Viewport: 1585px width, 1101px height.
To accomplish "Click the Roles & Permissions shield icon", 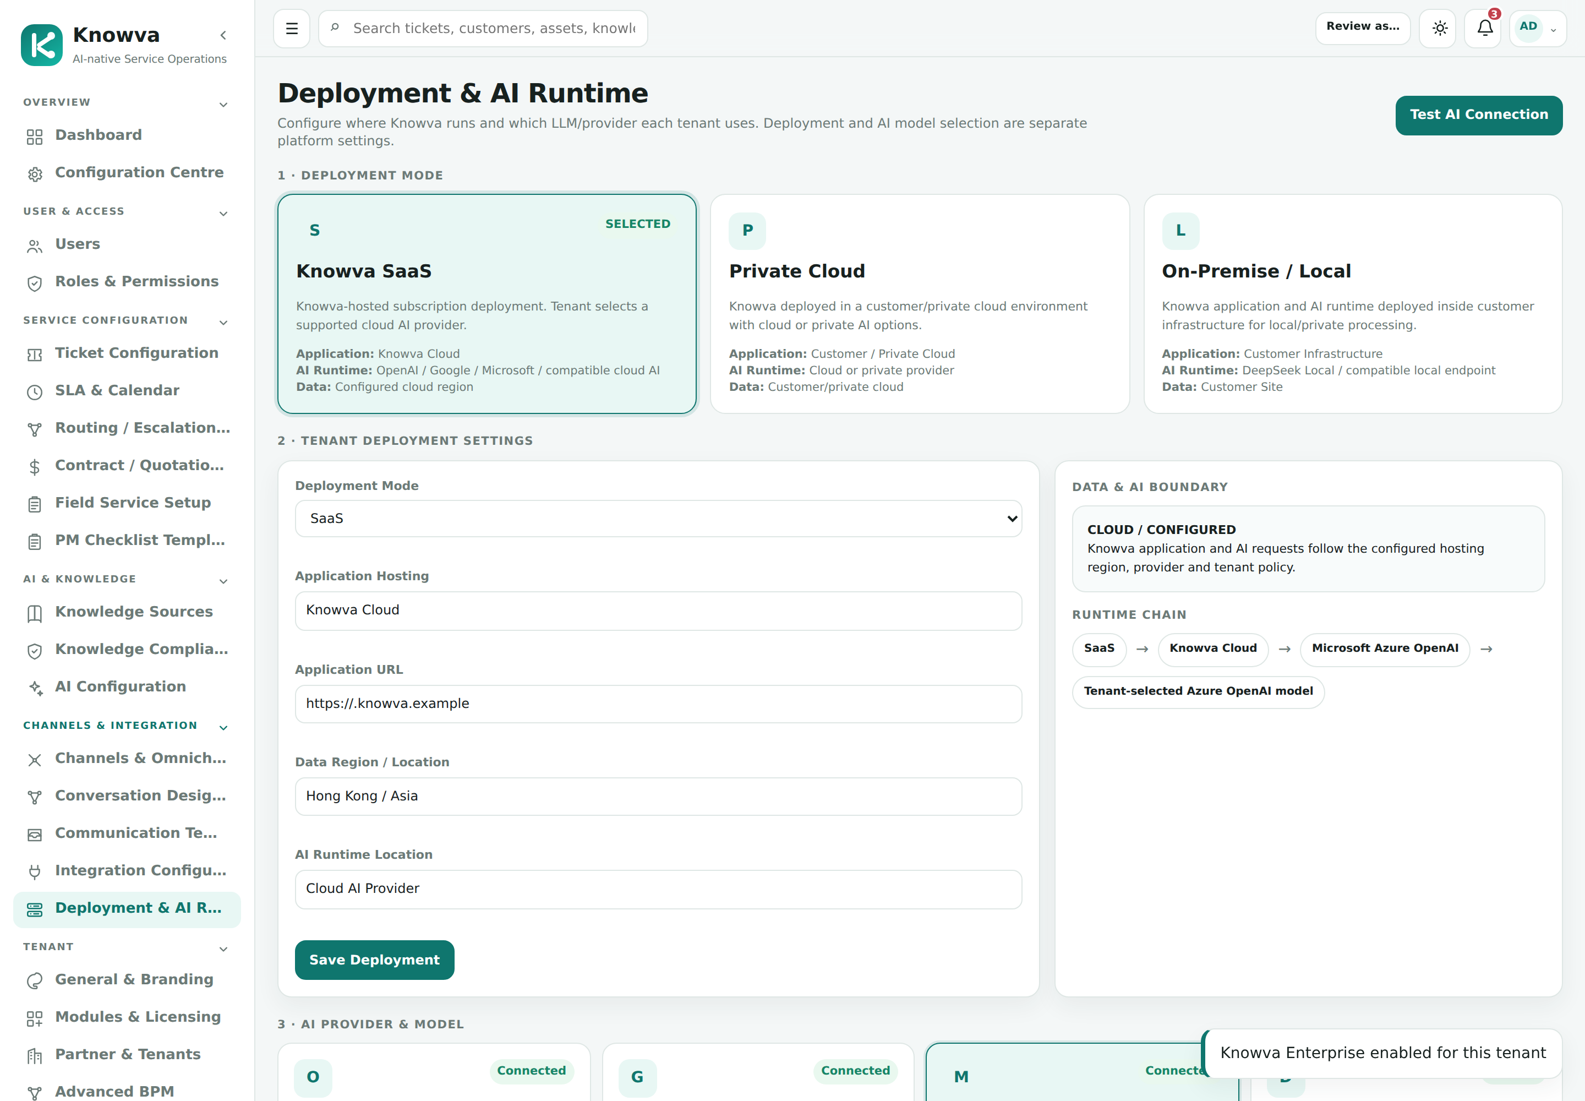I will tap(35, 283).
